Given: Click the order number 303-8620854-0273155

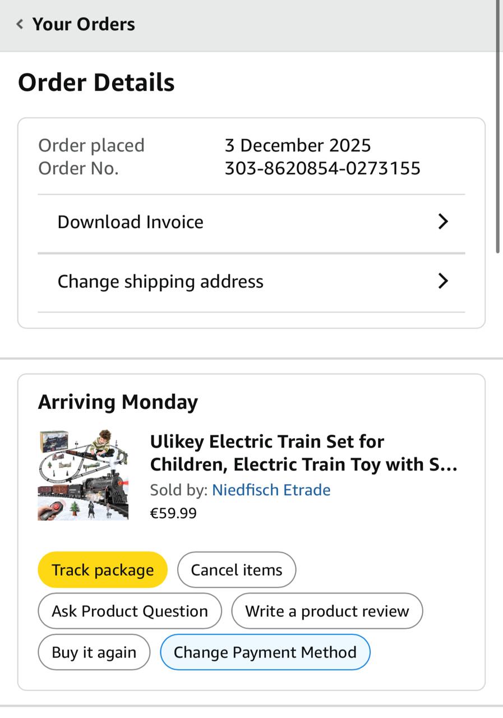Looking at the screenshot, I should (x=322, y=168).
